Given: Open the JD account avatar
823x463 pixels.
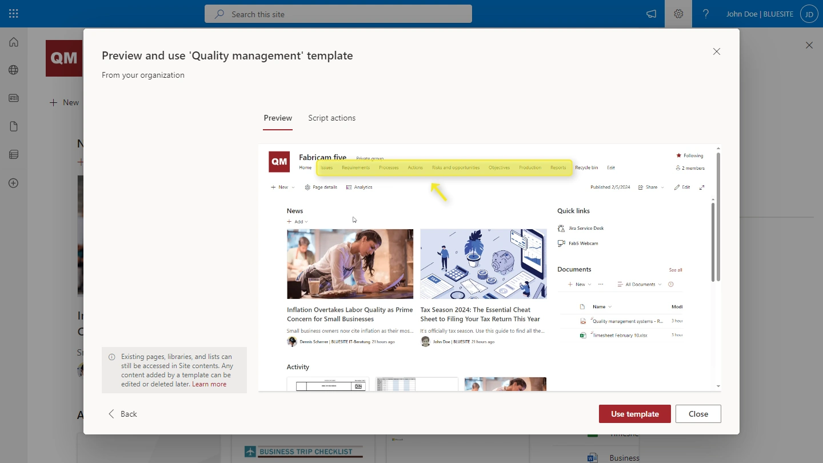Looking at the screenshot, I should tap(809, 14).
